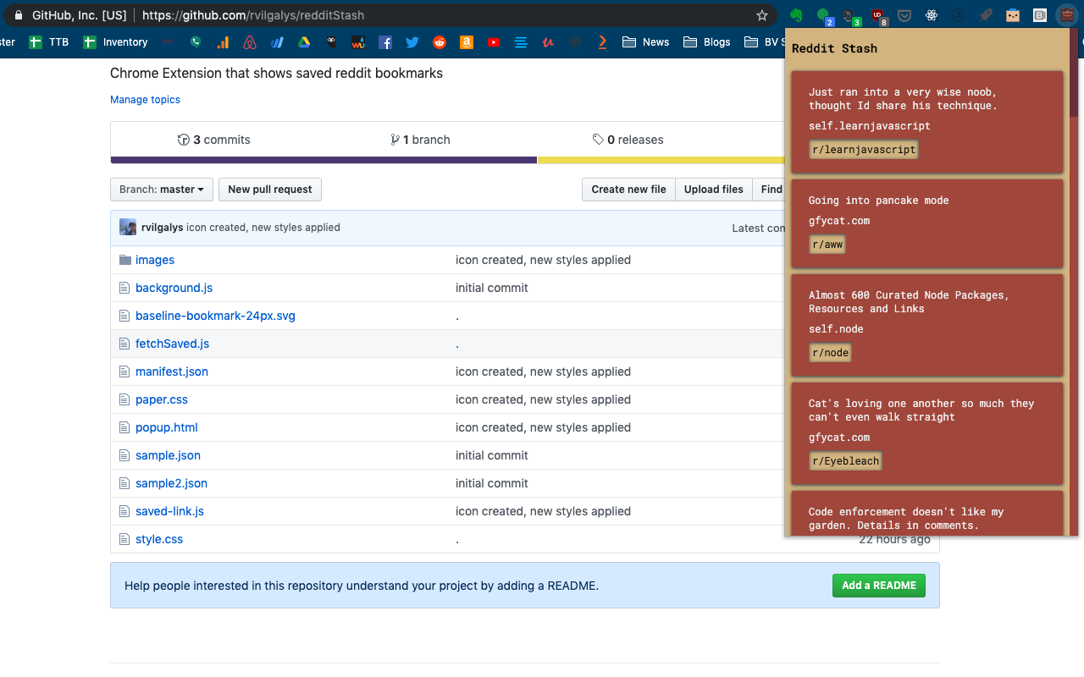Click the Upload files button
This screenshot has height=677, width=1084.
pos(714,190)
